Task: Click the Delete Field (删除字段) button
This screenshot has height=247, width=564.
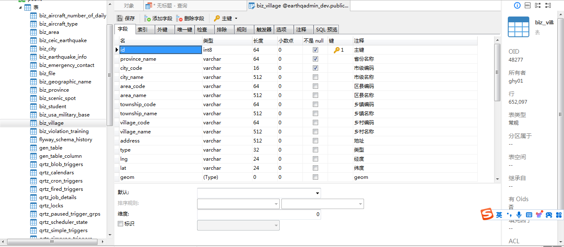Action: click(x=190, y=19)
